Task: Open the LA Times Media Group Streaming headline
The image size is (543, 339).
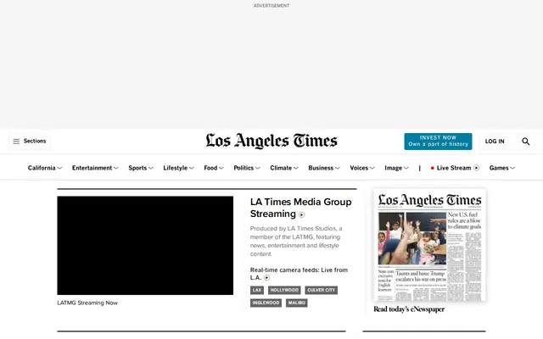Action: 300,208
